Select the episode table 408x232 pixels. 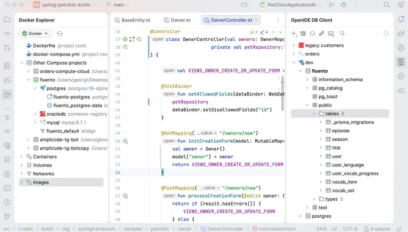[x=337, y=131]
